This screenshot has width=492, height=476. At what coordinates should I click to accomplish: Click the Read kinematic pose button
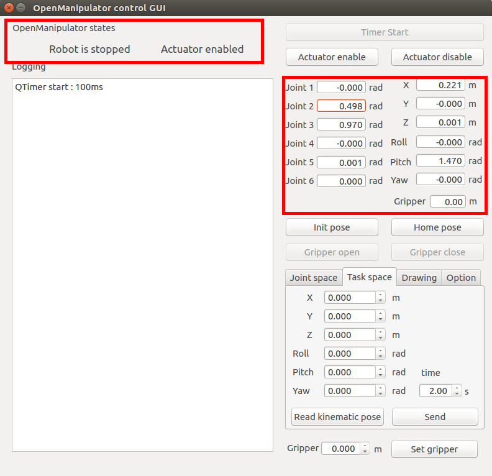337,417
